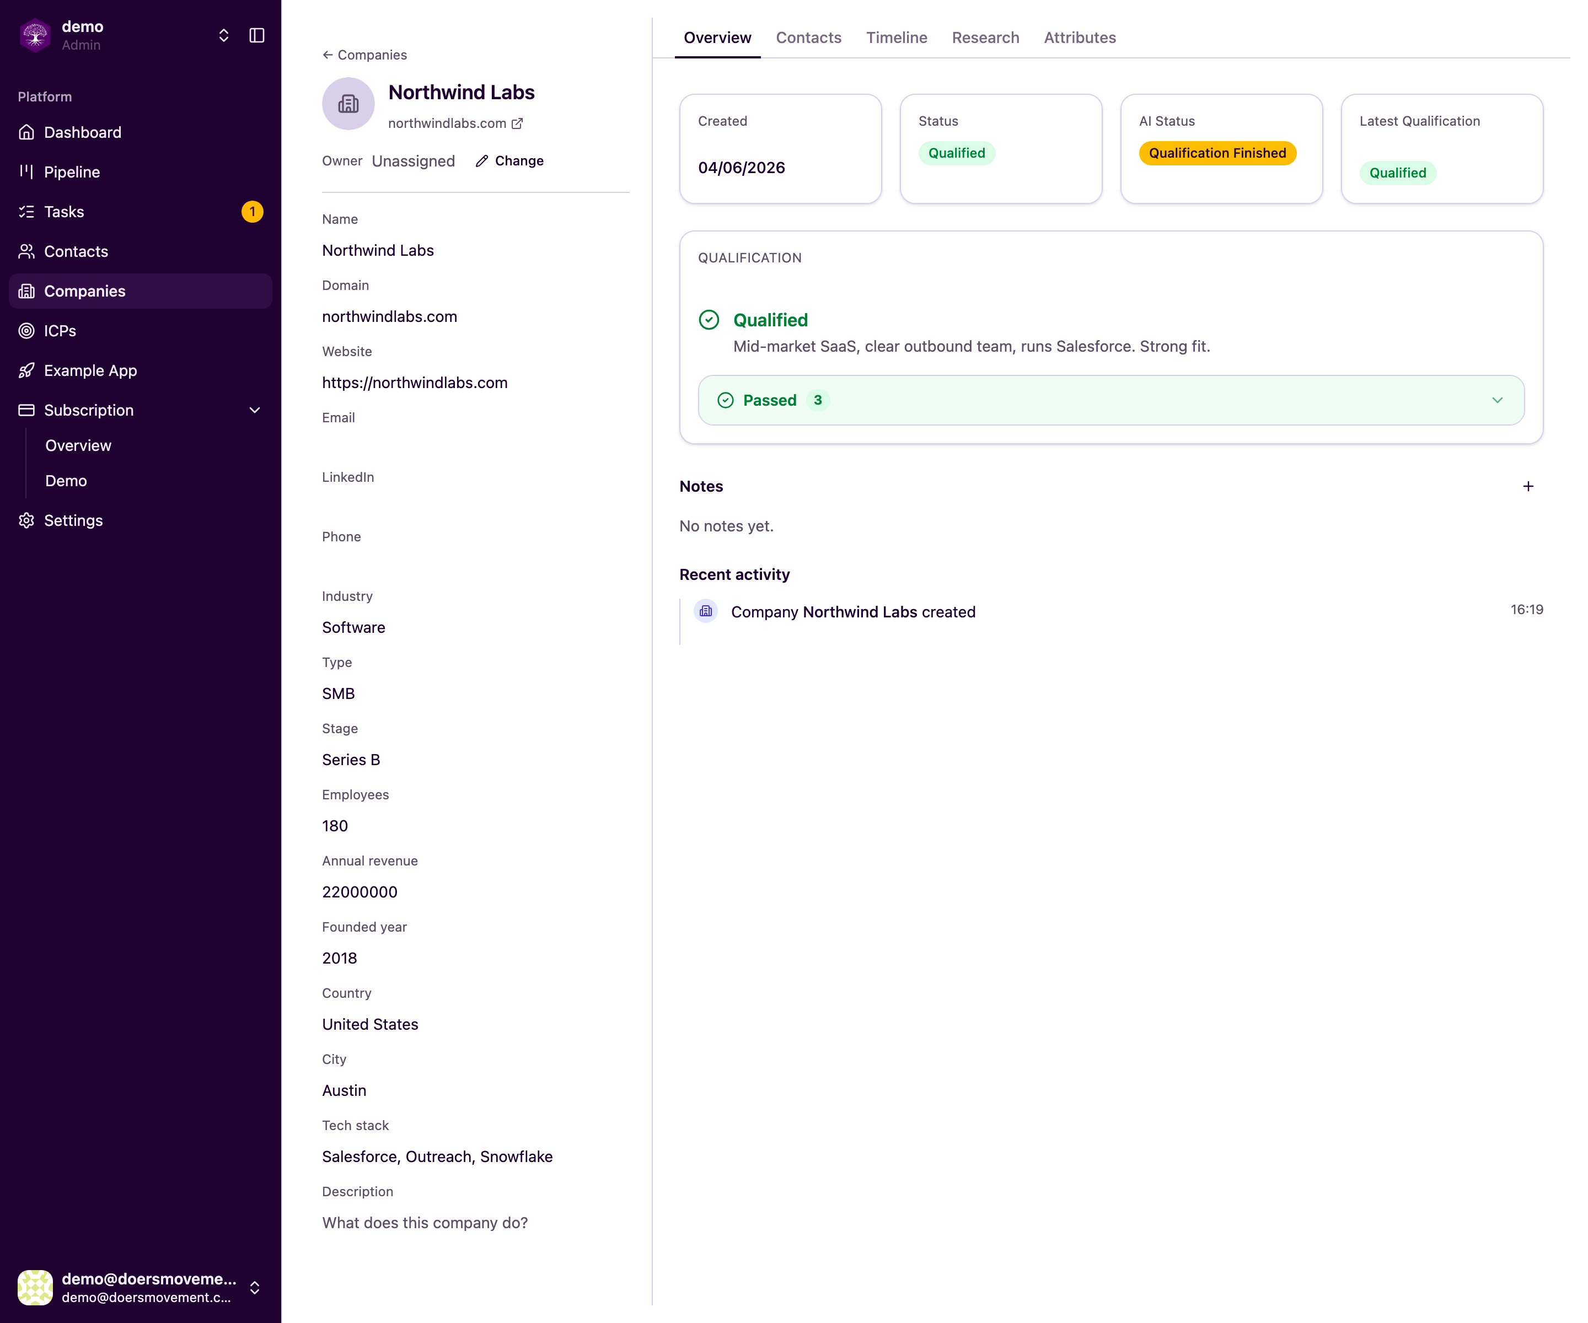This screenshot has height=1323, width=1588.
Task: Click the company created activity icon
Action: tap(706, 611)
